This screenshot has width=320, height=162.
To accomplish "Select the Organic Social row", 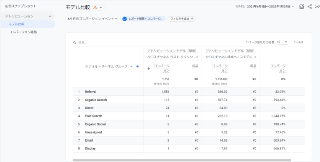I will pos(189,124).
